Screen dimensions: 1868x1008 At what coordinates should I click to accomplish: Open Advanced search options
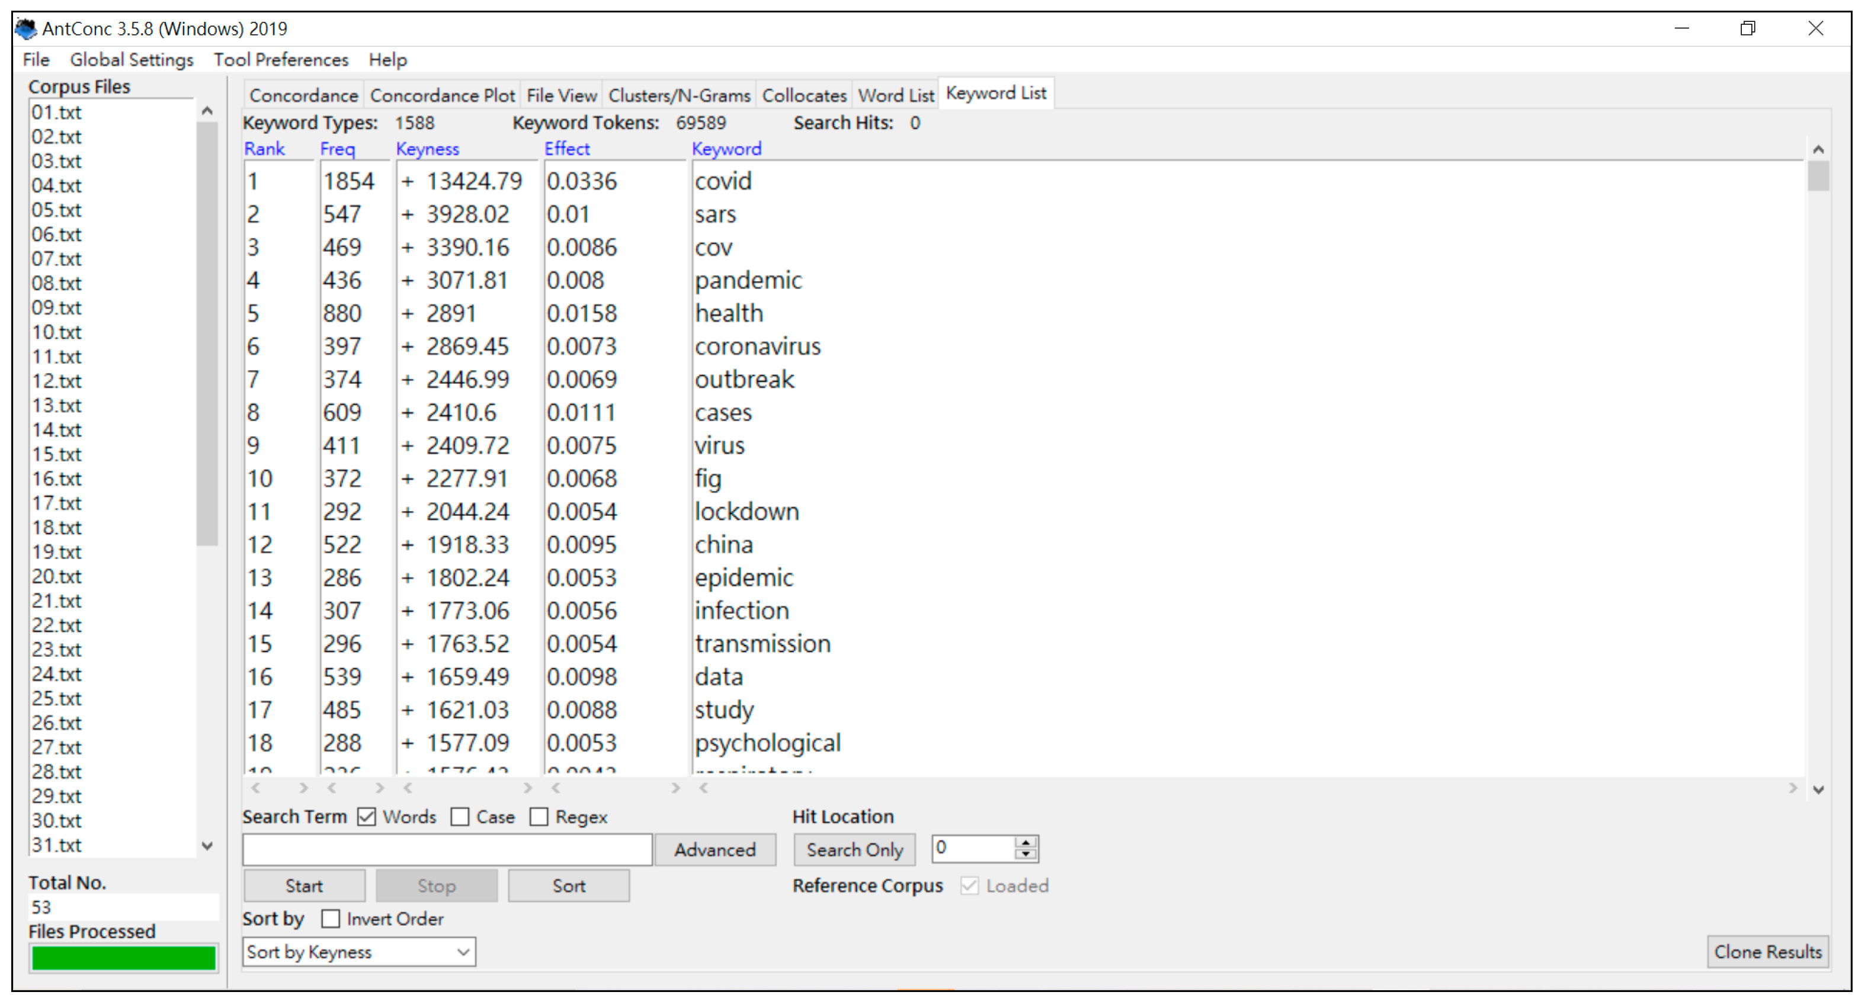click(x=715, y=850)
